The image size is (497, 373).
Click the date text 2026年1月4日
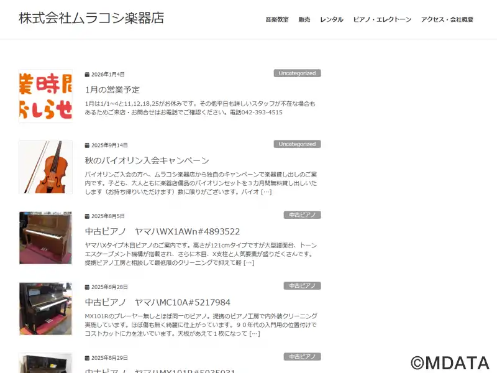[x=108, y=75]
